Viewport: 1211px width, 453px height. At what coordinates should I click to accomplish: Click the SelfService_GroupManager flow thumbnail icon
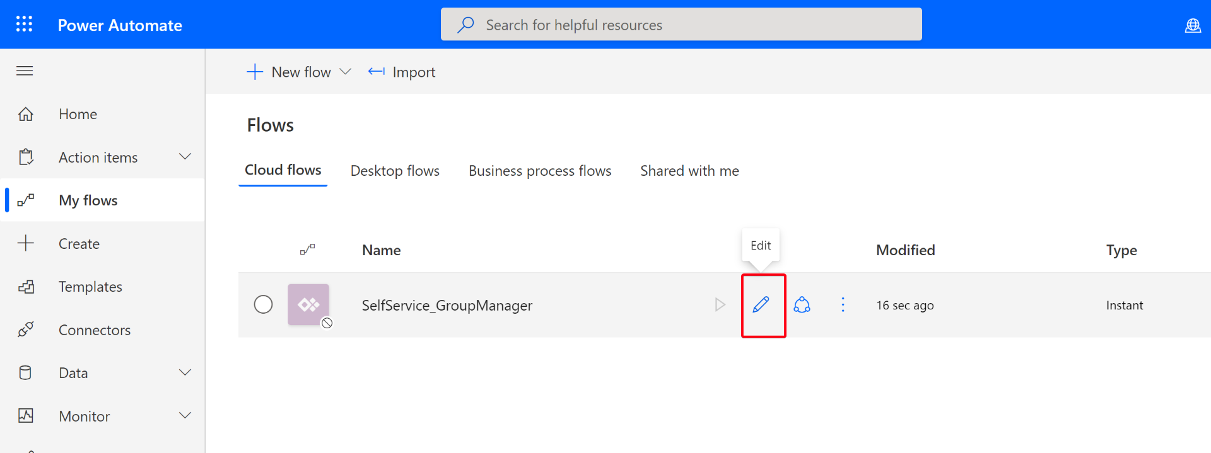point(308,305)
